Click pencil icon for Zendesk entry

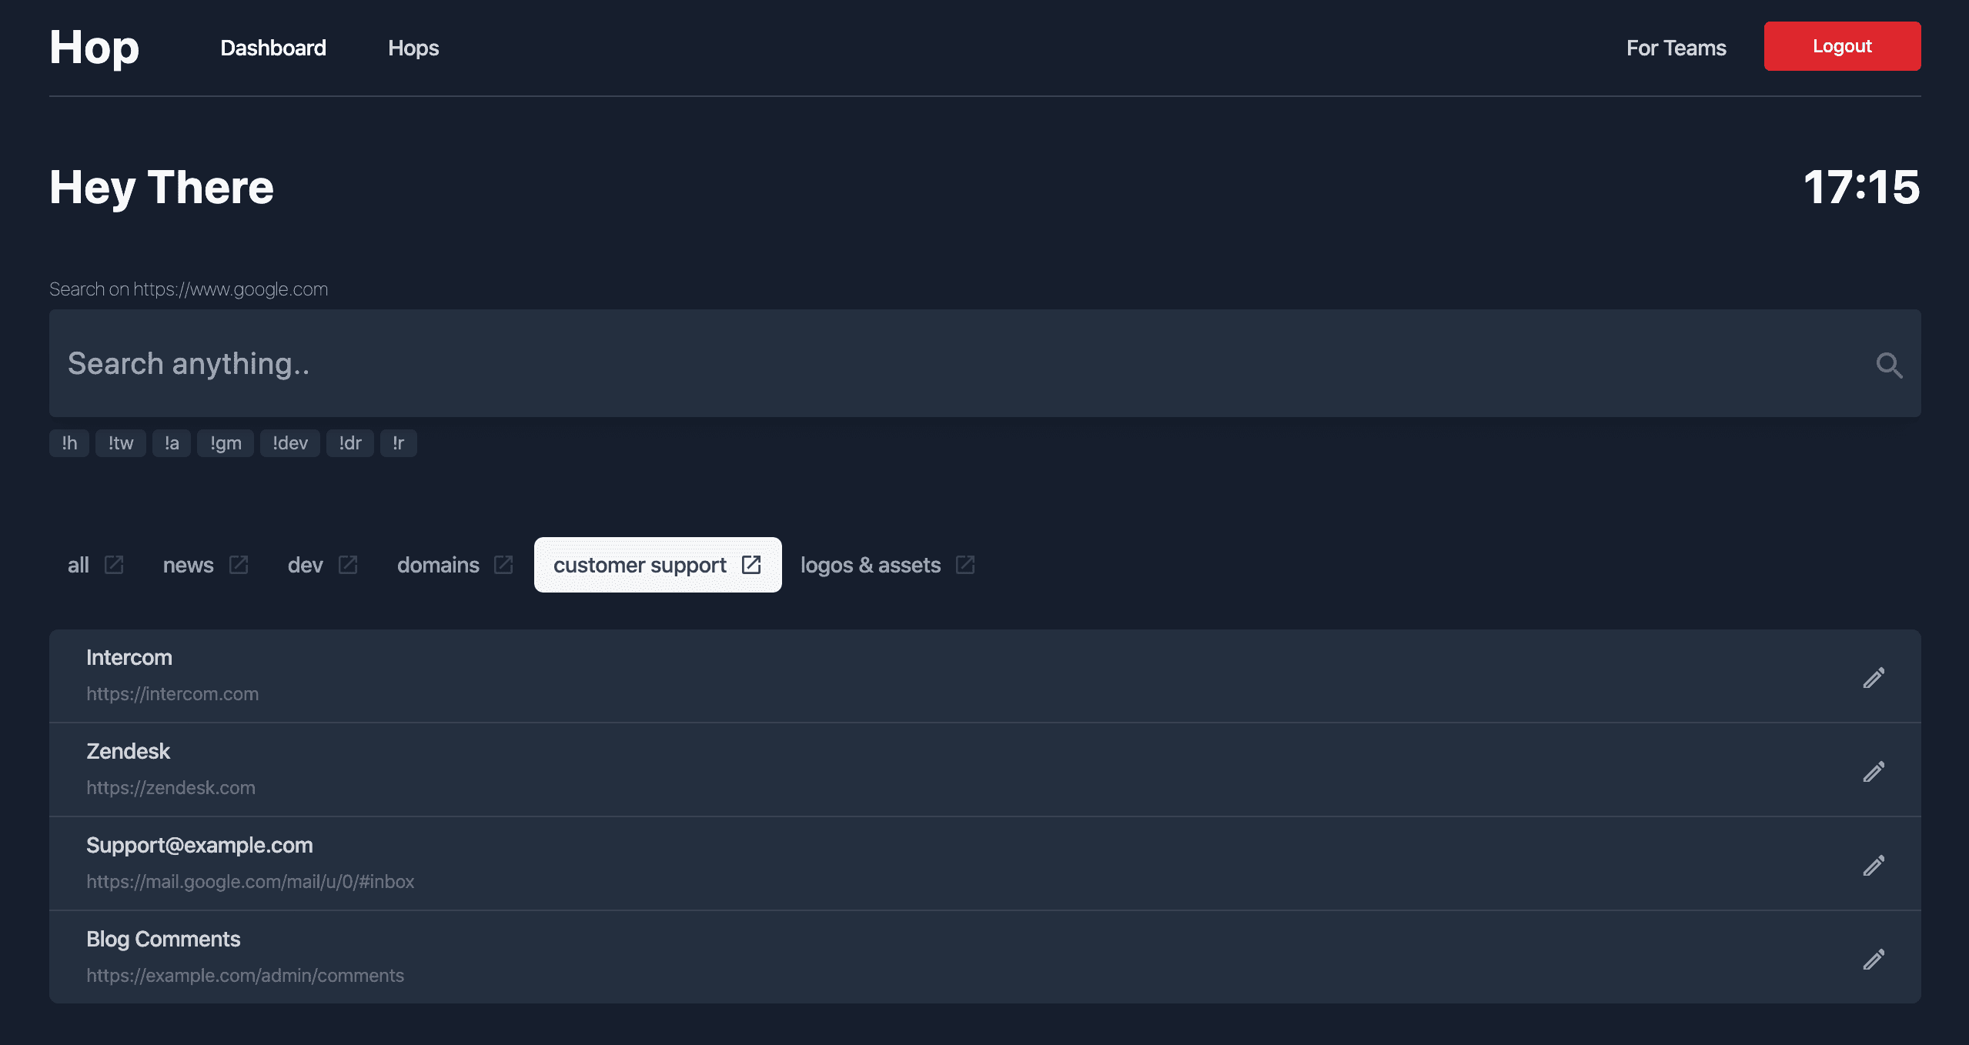[1874, 771]
